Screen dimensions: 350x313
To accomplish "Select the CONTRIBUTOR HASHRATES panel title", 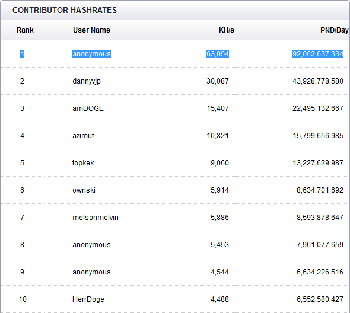I will pyautogui.click(x=65, y=10).
